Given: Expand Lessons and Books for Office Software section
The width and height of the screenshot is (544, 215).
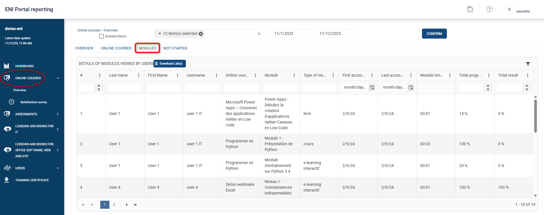Looking at the screenshot, I should (58, 150).
